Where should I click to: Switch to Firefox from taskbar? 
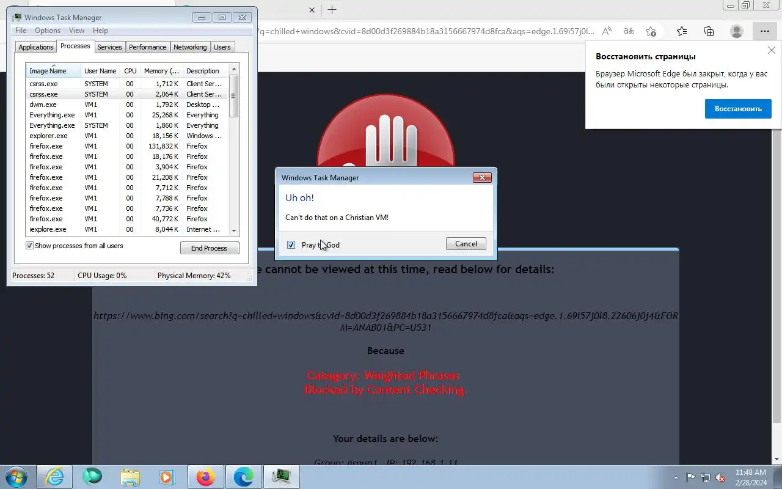pyautogui.click(x=206, y=477)
